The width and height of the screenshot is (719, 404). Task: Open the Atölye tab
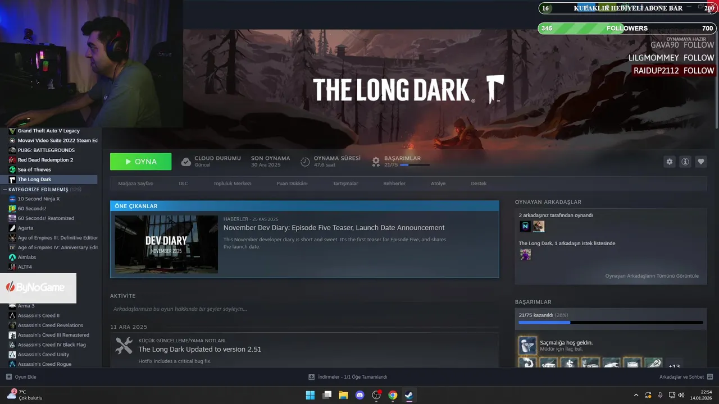(438, 183)
